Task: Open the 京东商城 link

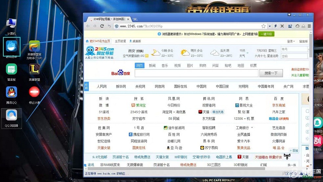Action: (279, 105)
